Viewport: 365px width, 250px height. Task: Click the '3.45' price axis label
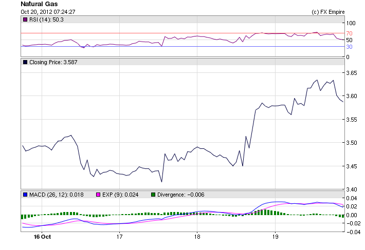point(352,166)
